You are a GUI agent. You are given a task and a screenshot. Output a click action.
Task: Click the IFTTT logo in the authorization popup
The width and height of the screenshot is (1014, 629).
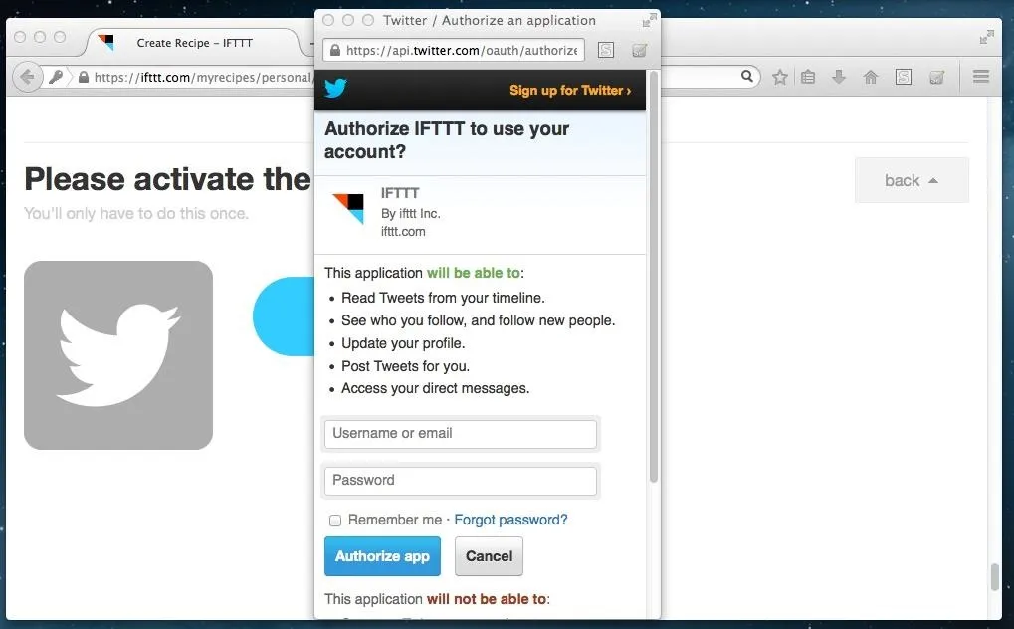tap(348, 208)
